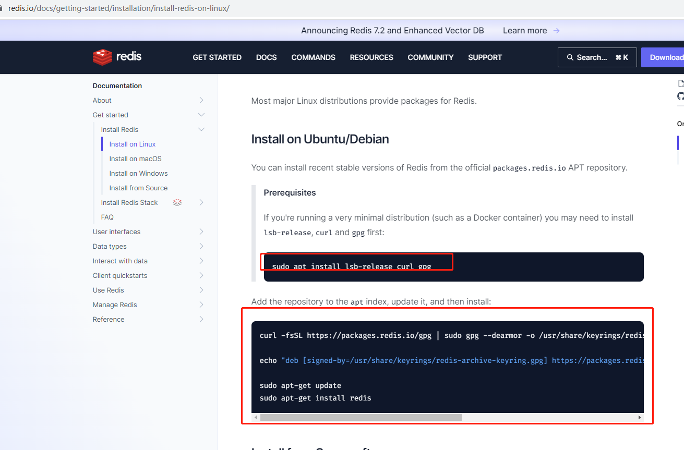Click the browser address bar URL
This screenshot has height=450, width=684.
click(x=119, y=8)
